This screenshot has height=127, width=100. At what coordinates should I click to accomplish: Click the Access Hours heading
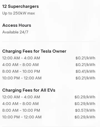pyautogui.click(x=17, y=25)
